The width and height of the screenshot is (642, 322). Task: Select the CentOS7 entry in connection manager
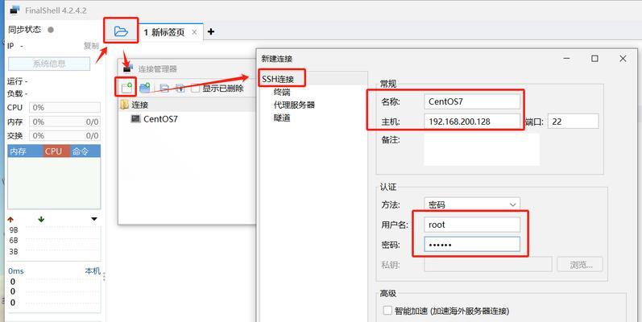coord(160,119)
